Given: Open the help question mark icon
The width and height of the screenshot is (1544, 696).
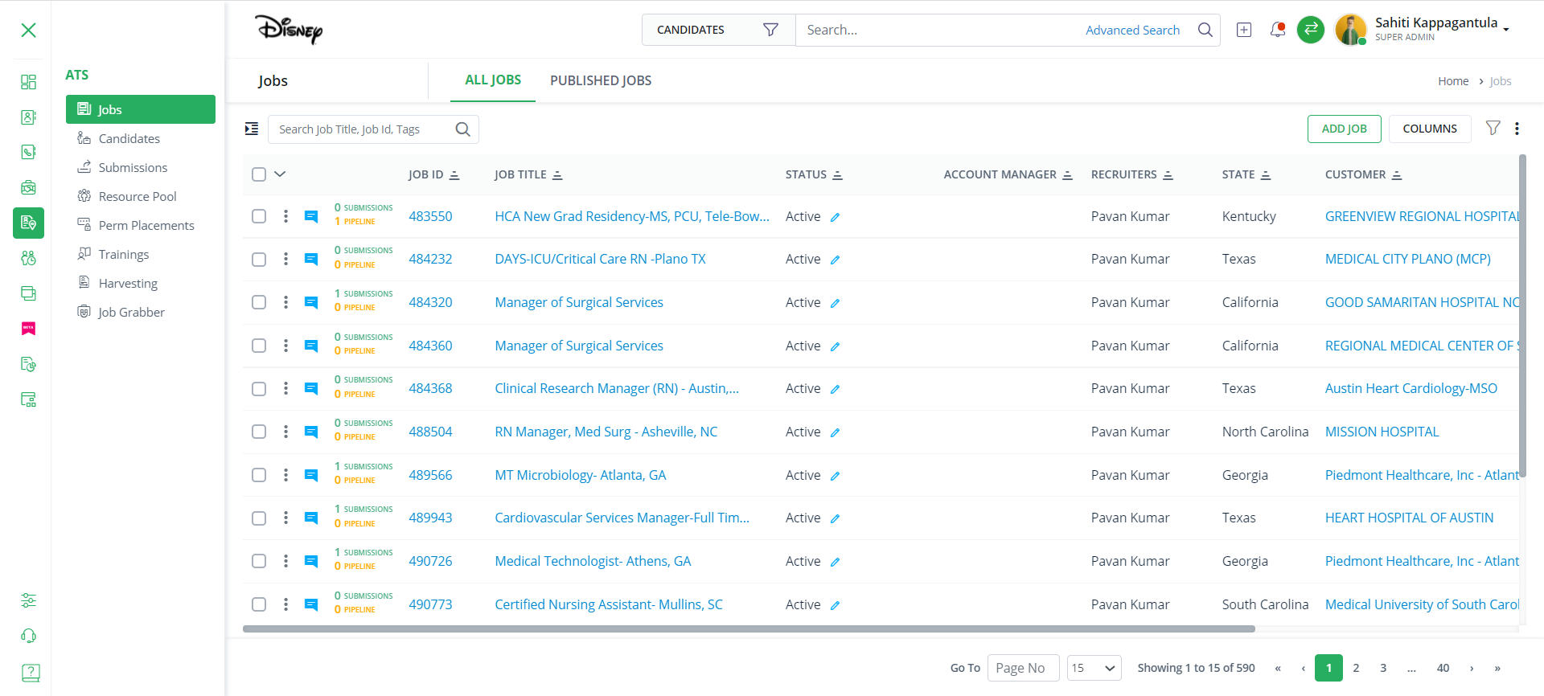Looking at the screenshot, I should point(30,673).
